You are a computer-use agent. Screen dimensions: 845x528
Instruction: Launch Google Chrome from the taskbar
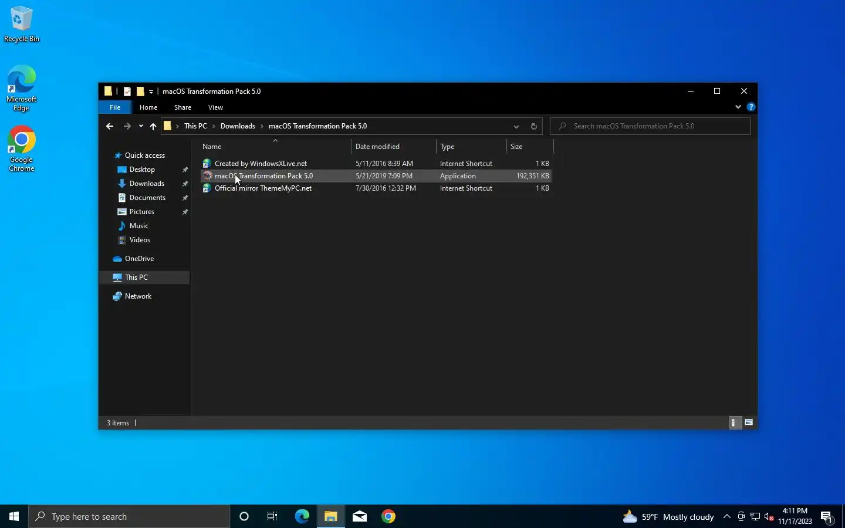pos(388,516)
